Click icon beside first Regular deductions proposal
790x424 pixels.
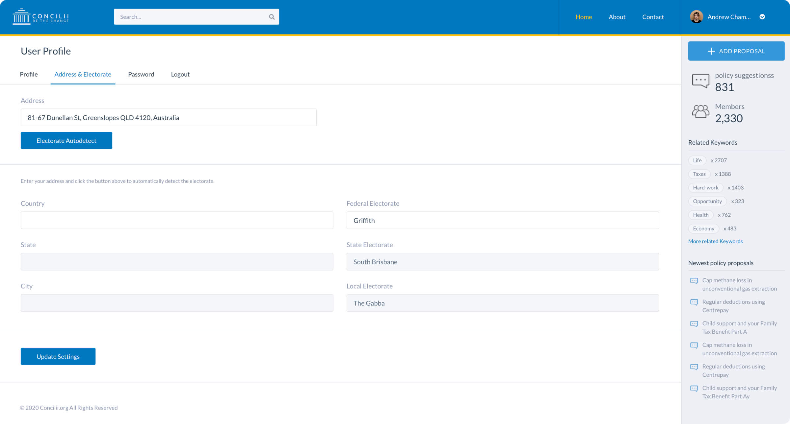coord(694,302)
